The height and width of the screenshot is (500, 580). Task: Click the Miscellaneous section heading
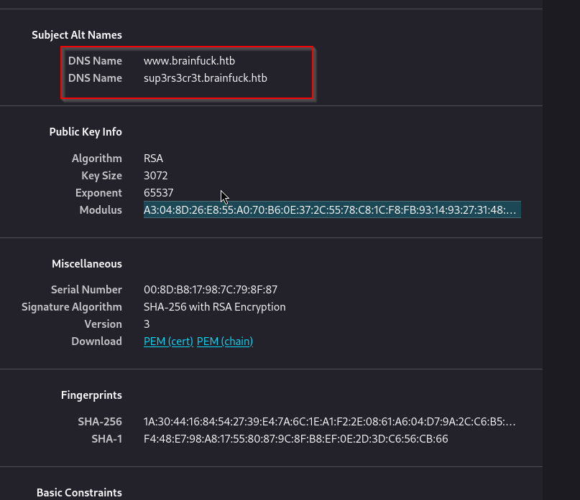pyautogui.click(x=87, y=264)
